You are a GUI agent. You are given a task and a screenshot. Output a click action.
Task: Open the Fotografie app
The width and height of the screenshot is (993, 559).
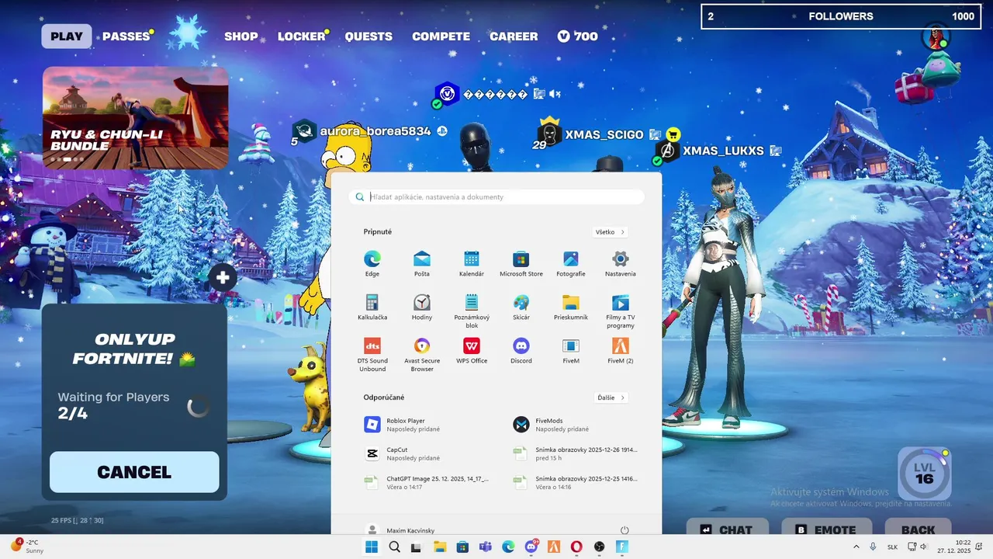click(x=571, y=263)
